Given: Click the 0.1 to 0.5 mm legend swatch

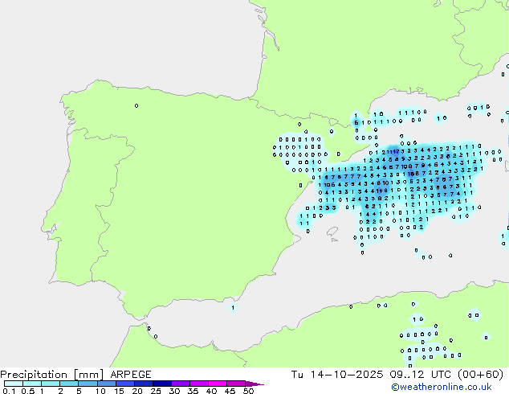Looking at the screenshot, I should [14, 384].
